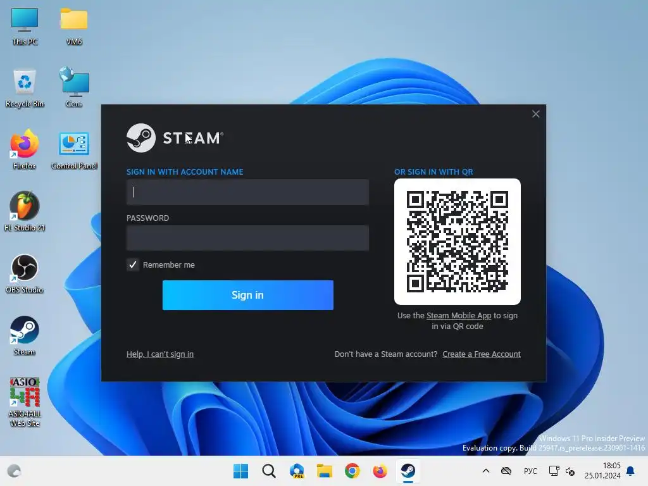The image size is (648, 486).
Task: Select the FL Studio 21 shortcut
Action: click(25, 211)
